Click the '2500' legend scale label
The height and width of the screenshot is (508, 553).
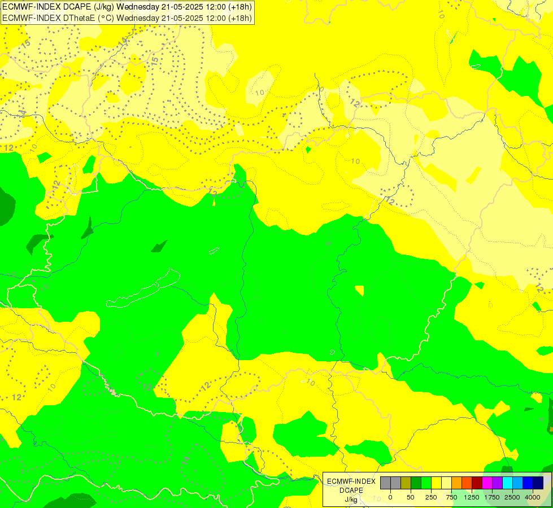(512, 497)
